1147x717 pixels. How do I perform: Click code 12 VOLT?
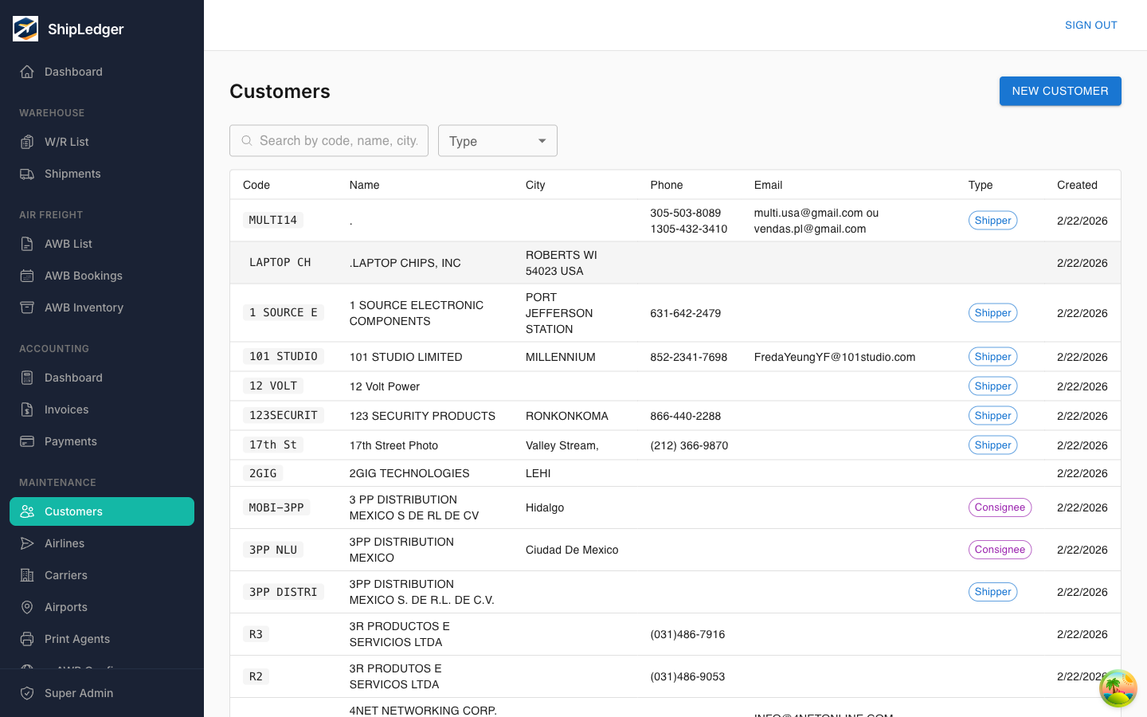(x=273, y=386)
